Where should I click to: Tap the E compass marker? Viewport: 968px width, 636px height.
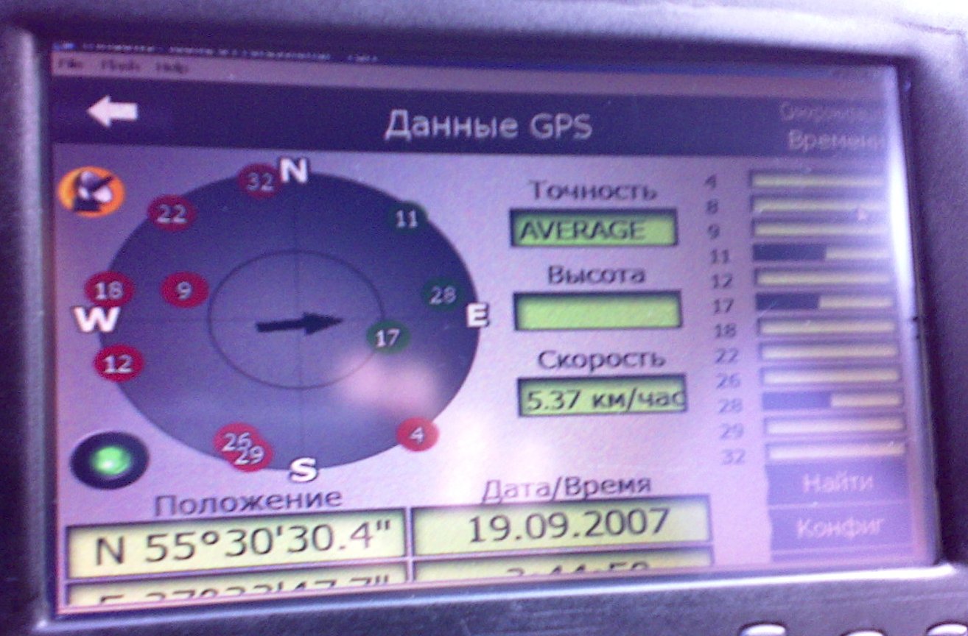(477, 316)
